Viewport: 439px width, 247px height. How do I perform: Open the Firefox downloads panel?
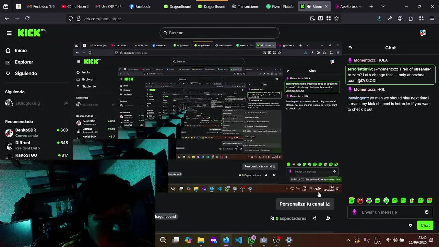coord(379,19)
